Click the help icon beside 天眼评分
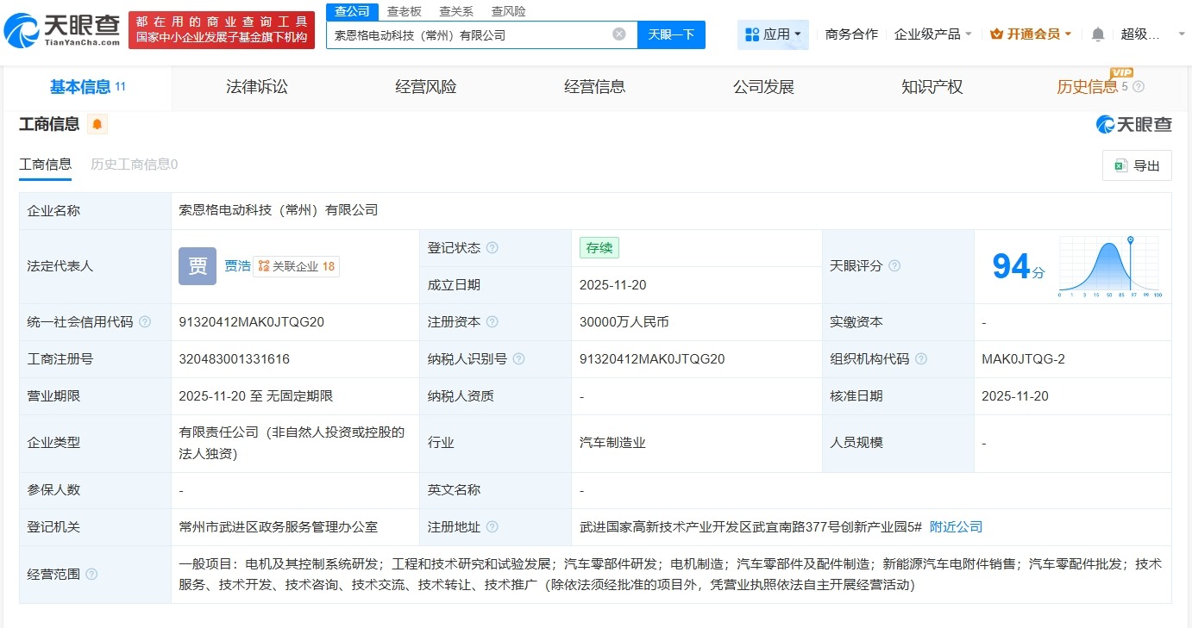Screen dimensions: 1192x628 point(897,266)
